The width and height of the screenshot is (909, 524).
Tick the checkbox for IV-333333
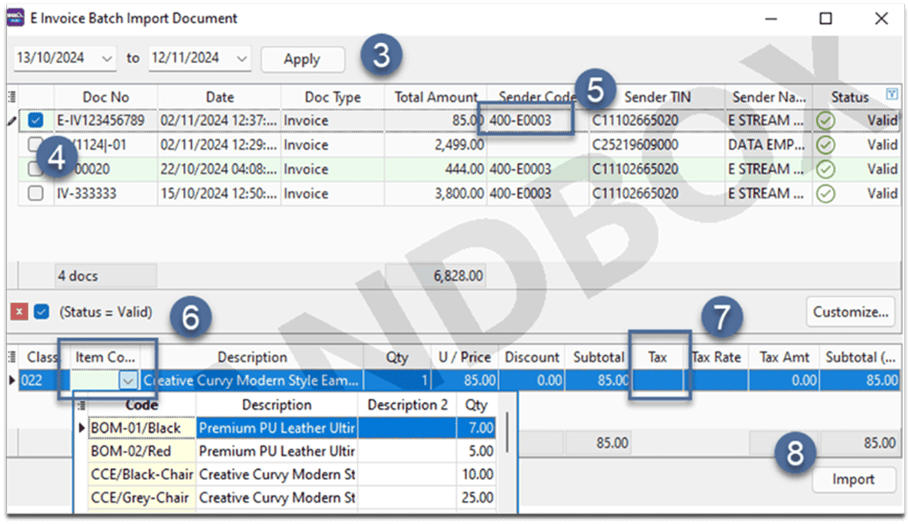click(36, 194)
